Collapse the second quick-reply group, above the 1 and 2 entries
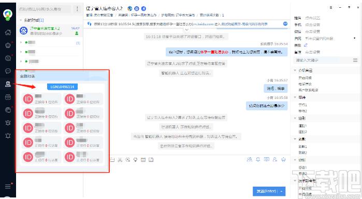Screen dimensions: 362x199 point(295,97)
